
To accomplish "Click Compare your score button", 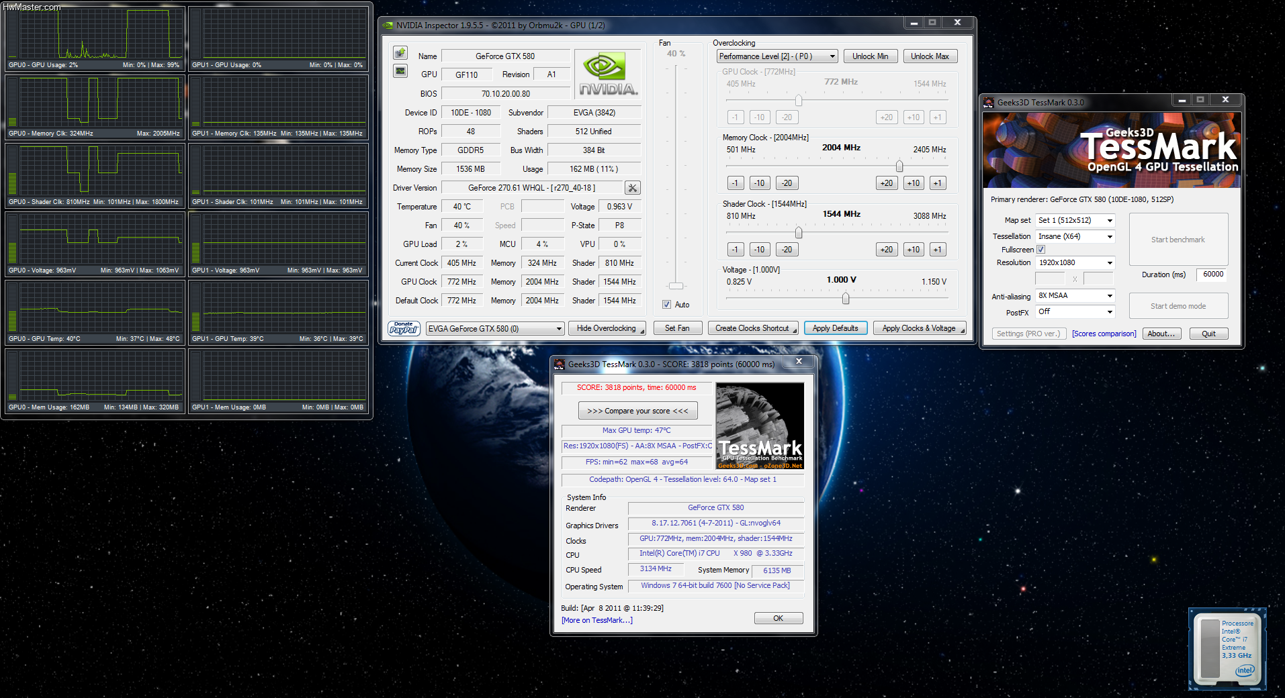I will pyautogui.click(x=637, y=411).
